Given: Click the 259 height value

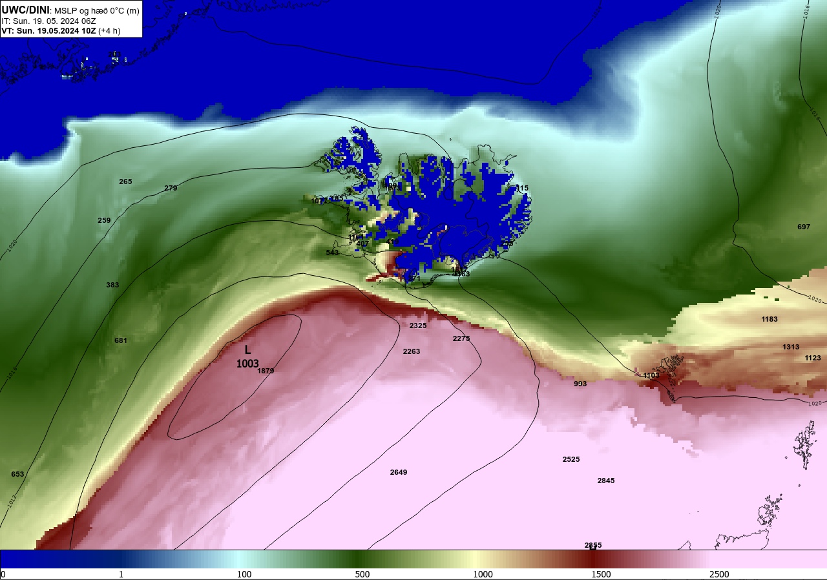Looking at the screenshot, I should (104, 220).
